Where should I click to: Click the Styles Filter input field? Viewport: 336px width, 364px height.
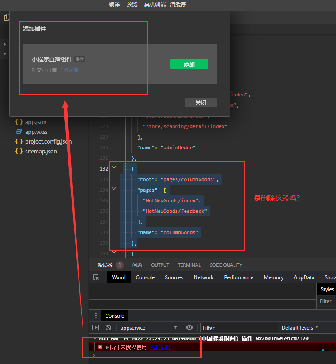(x=326, y=301)
